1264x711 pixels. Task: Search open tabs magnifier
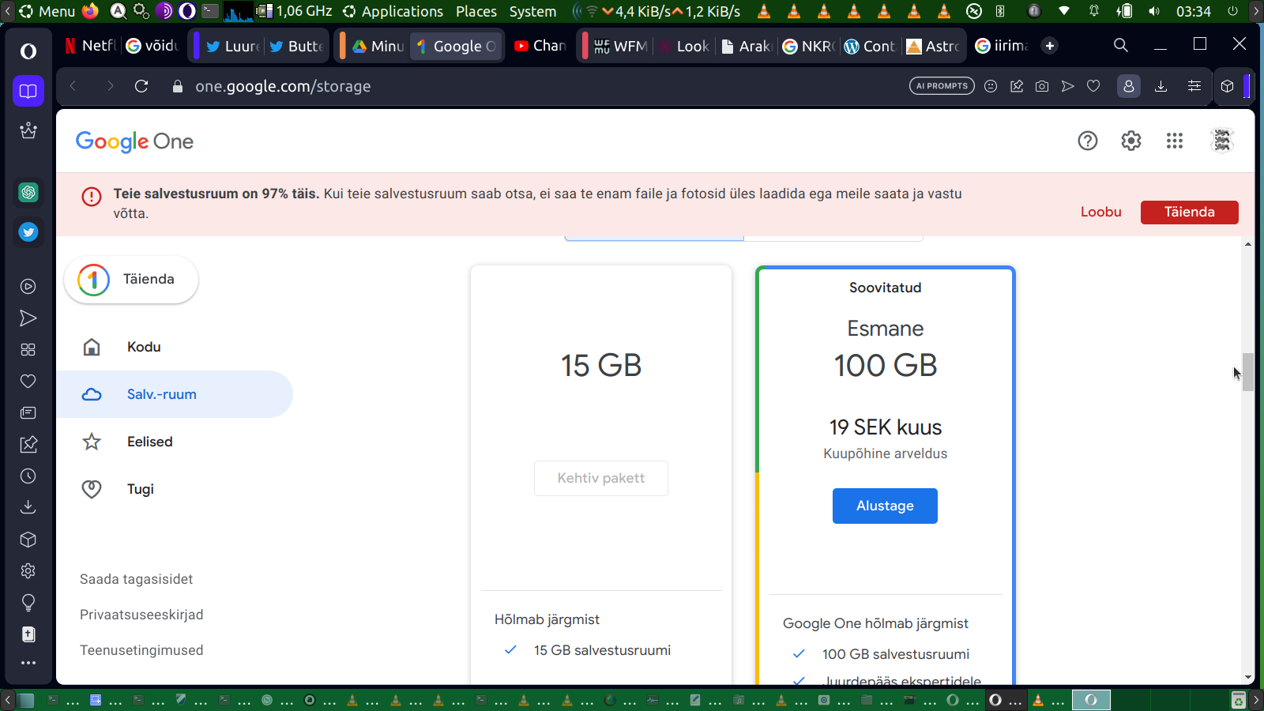coord(1121,45)
